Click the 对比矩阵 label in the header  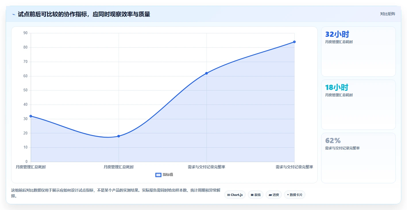tap(387, 14)
